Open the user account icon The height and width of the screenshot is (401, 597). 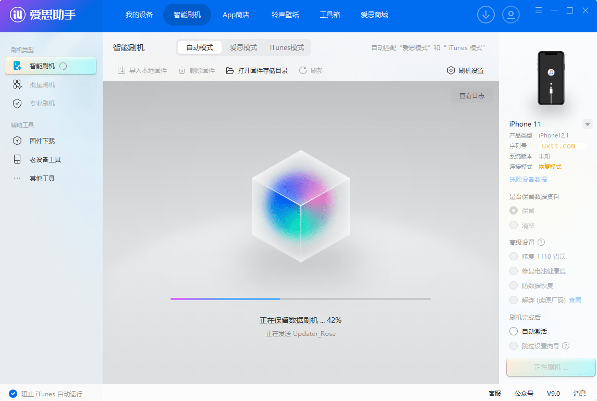[x=511, y=15]
